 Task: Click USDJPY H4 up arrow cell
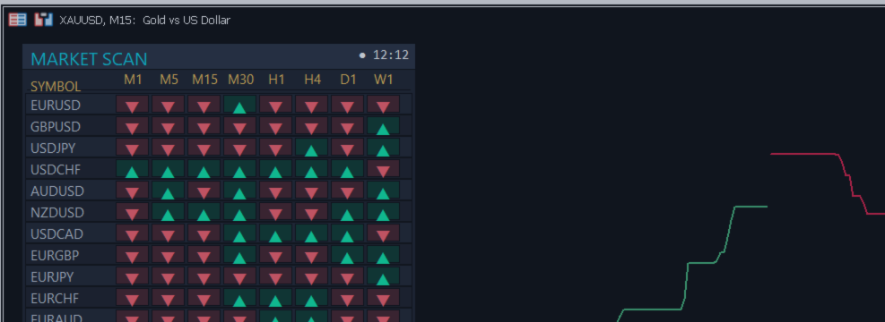(x=311, y=148)
